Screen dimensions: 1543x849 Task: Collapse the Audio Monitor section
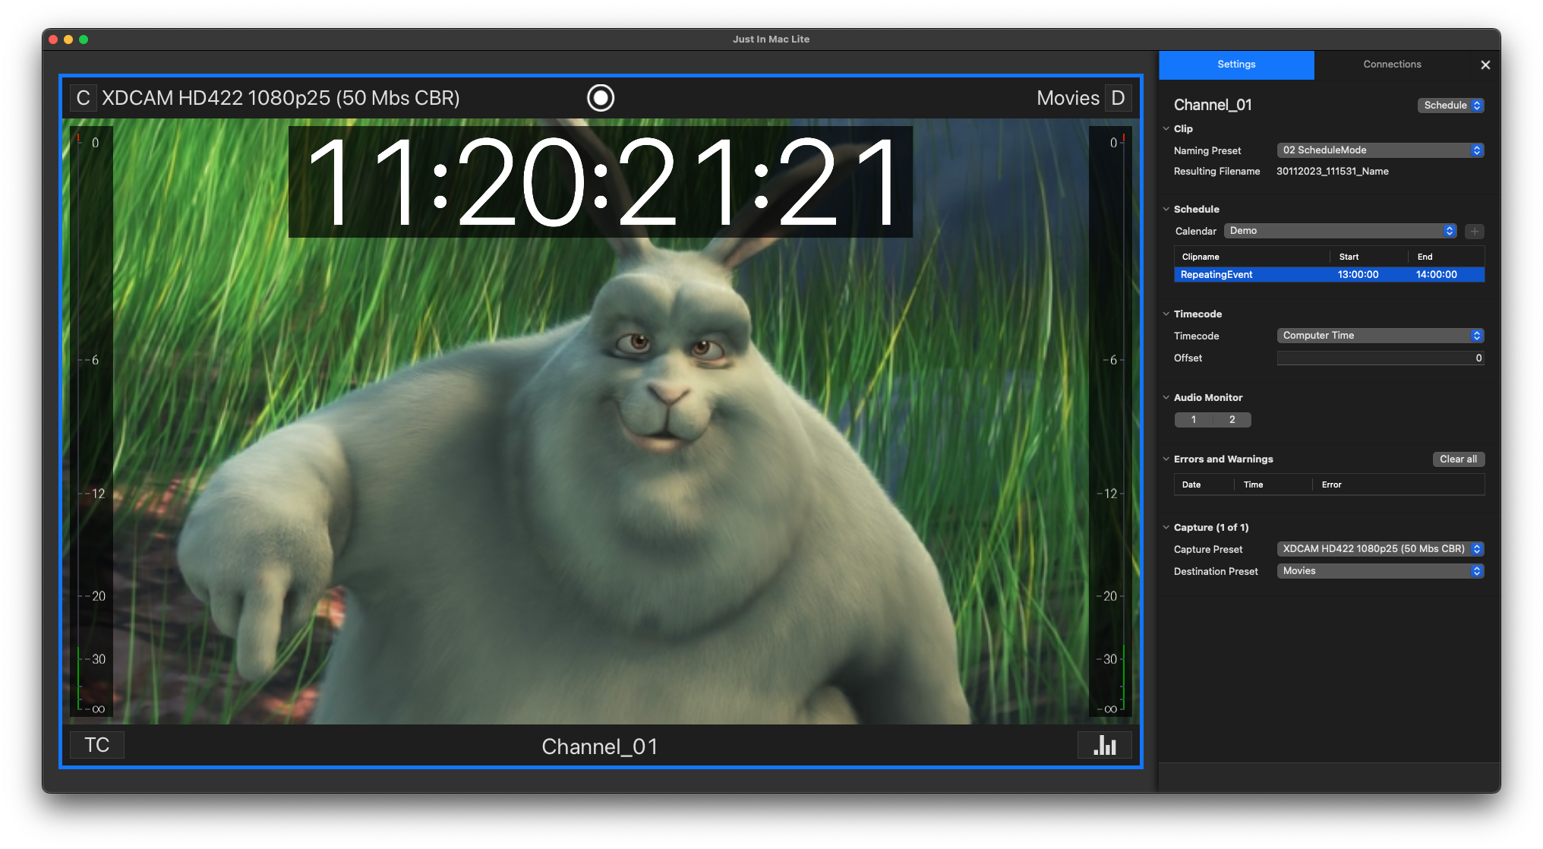(1166, 398)
